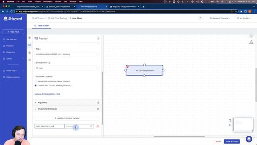Click the warning triangle icon on canvas

(251, 42)
